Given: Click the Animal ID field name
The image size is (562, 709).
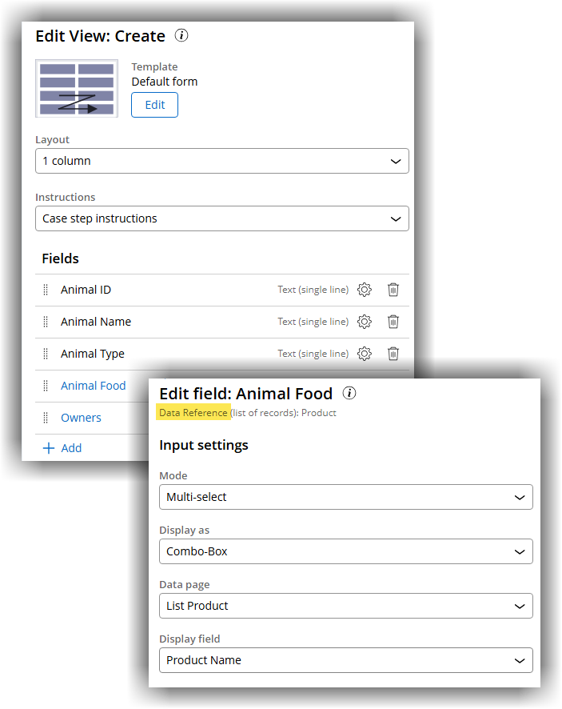Looking at the screenshot, I should 86,290.
